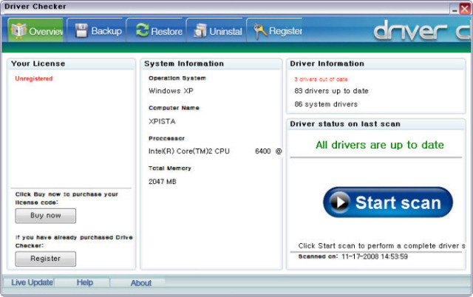The width and height of the screenshot is (473, 297).
Task: Click the Register keys icon
Action: click(x=260, y=31)
